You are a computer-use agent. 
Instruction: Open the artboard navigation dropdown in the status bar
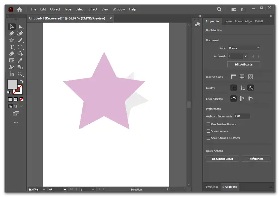(x=93, y=190)
